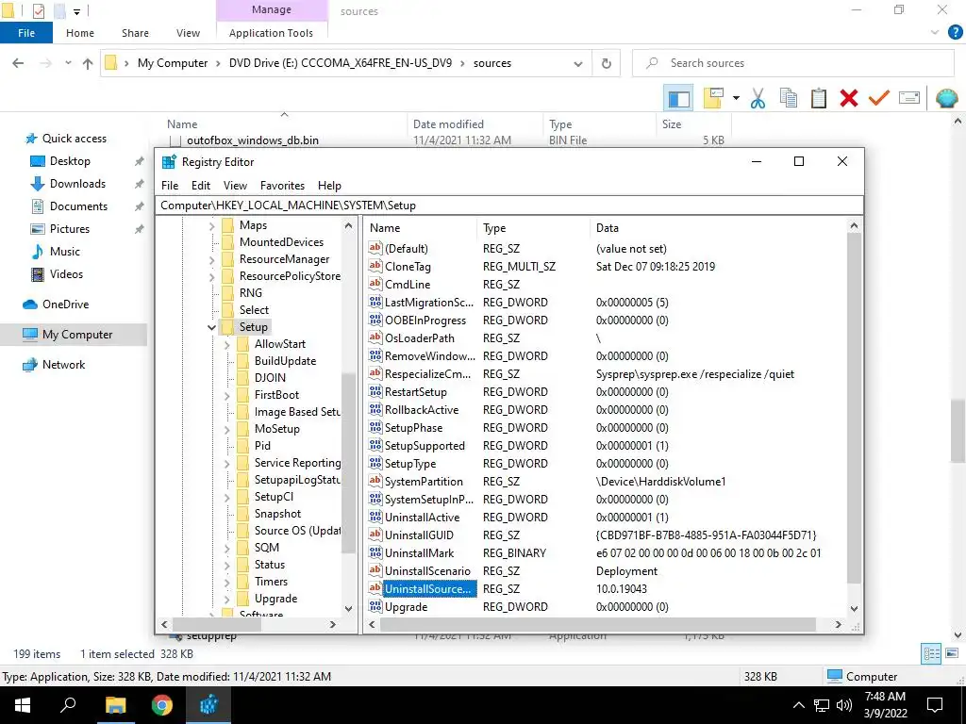Click the orange checkmark Properties icon
This screenshot has width=966, height=724.
(878, 98)
